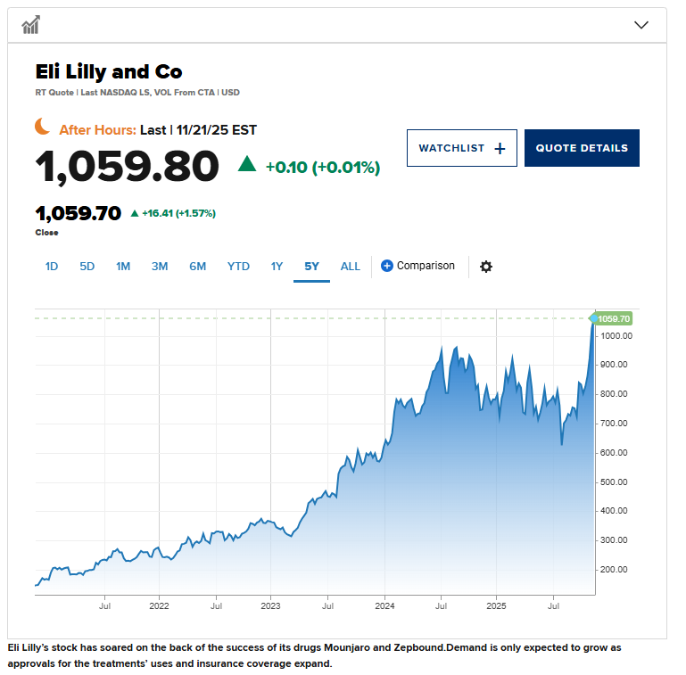
Task: Switch to 5D chart range
Action: point(87,267)
